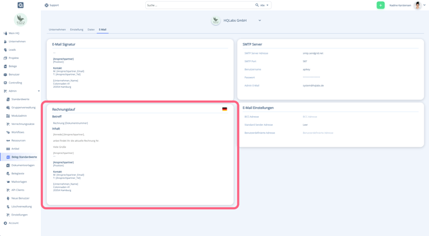Click the Rechnungslauf card heading
This screenshot has height=236, width=429.
[63, 110]
